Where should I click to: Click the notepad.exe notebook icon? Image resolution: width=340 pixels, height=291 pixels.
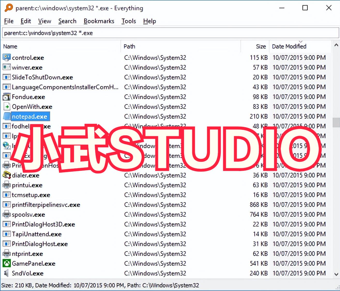(6, 116)
